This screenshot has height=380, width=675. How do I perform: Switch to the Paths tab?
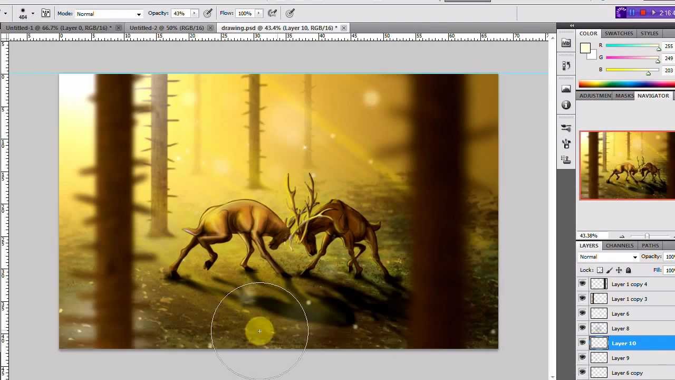[x=650, y=245]
